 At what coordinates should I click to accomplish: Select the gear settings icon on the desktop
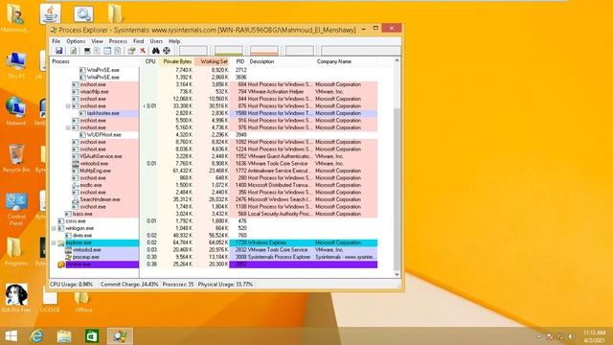[x=83, y=14]
